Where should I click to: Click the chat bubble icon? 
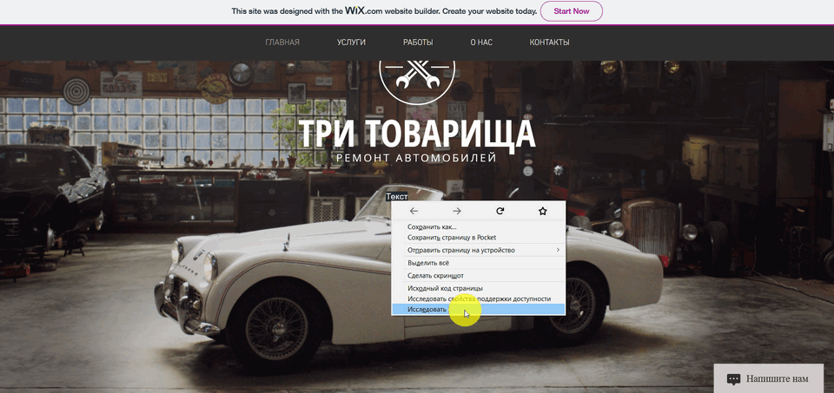(x=733, y=379)
